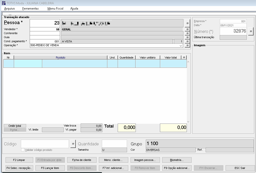Image resolution: width=256 pixels, height=173 pixels.
Task: Click the Empresa field showing 001
Action: pos(233,21)
